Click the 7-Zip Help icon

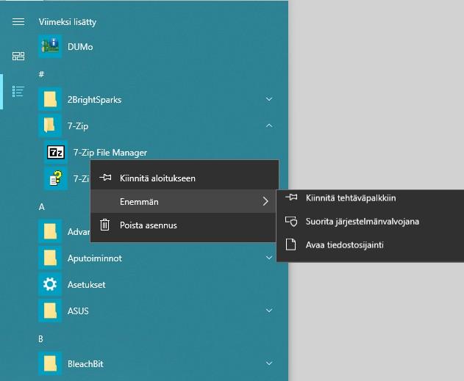tap(56, 178)
